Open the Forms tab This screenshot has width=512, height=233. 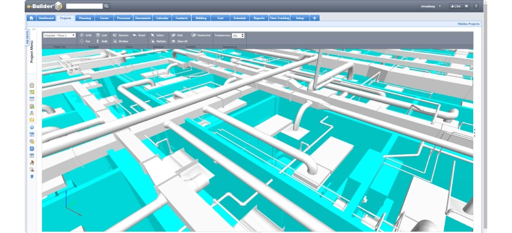point(104,18)
